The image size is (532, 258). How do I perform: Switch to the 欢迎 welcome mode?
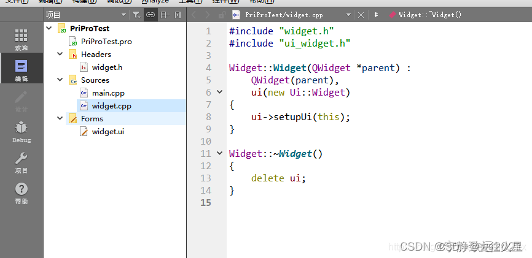(21, 40)
